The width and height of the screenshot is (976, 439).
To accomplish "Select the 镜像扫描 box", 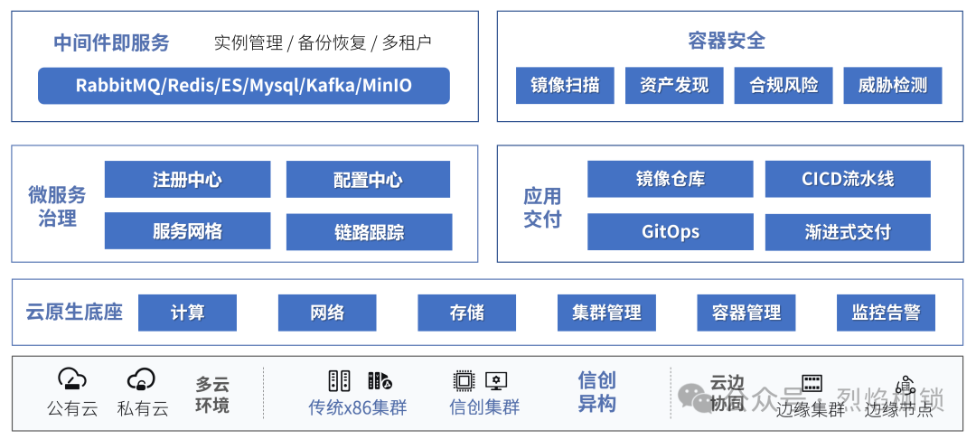I will pyautogui.click(x=565, y=85).
